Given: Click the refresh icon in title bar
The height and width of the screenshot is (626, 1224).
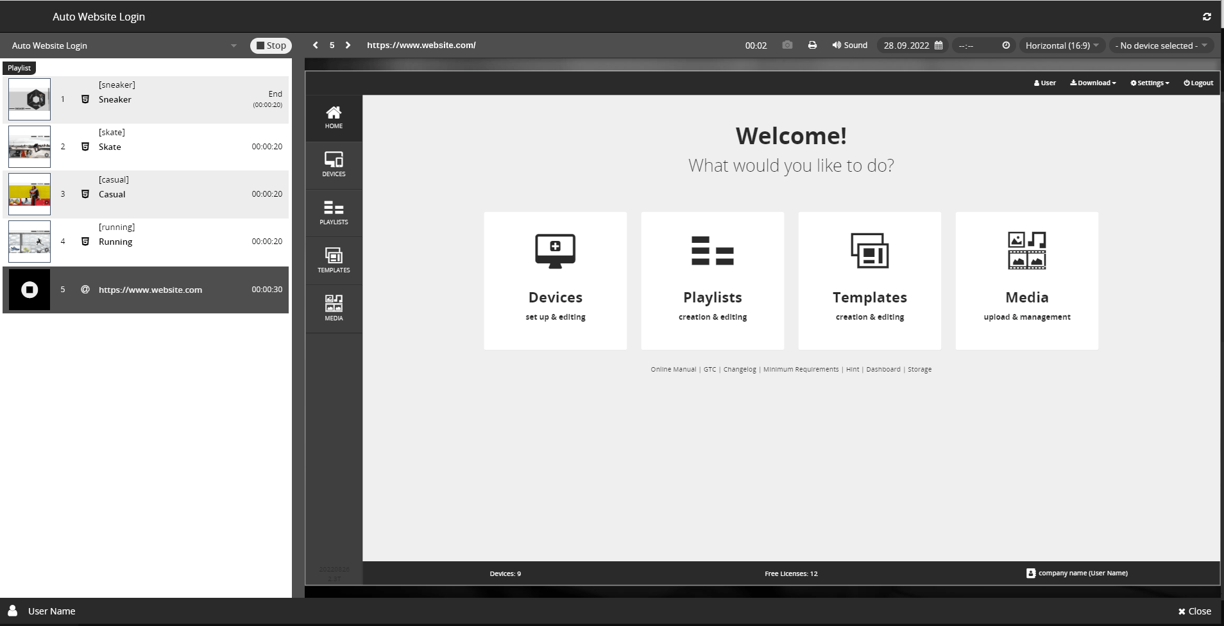Looking at the screenshot, I should tap(1207, 17).
